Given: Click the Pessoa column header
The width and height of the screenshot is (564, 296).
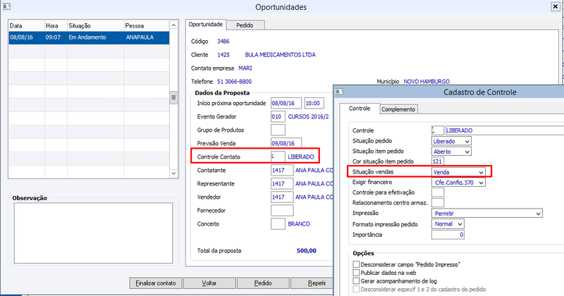Looking at the screenshot, I should coord(147,26).
